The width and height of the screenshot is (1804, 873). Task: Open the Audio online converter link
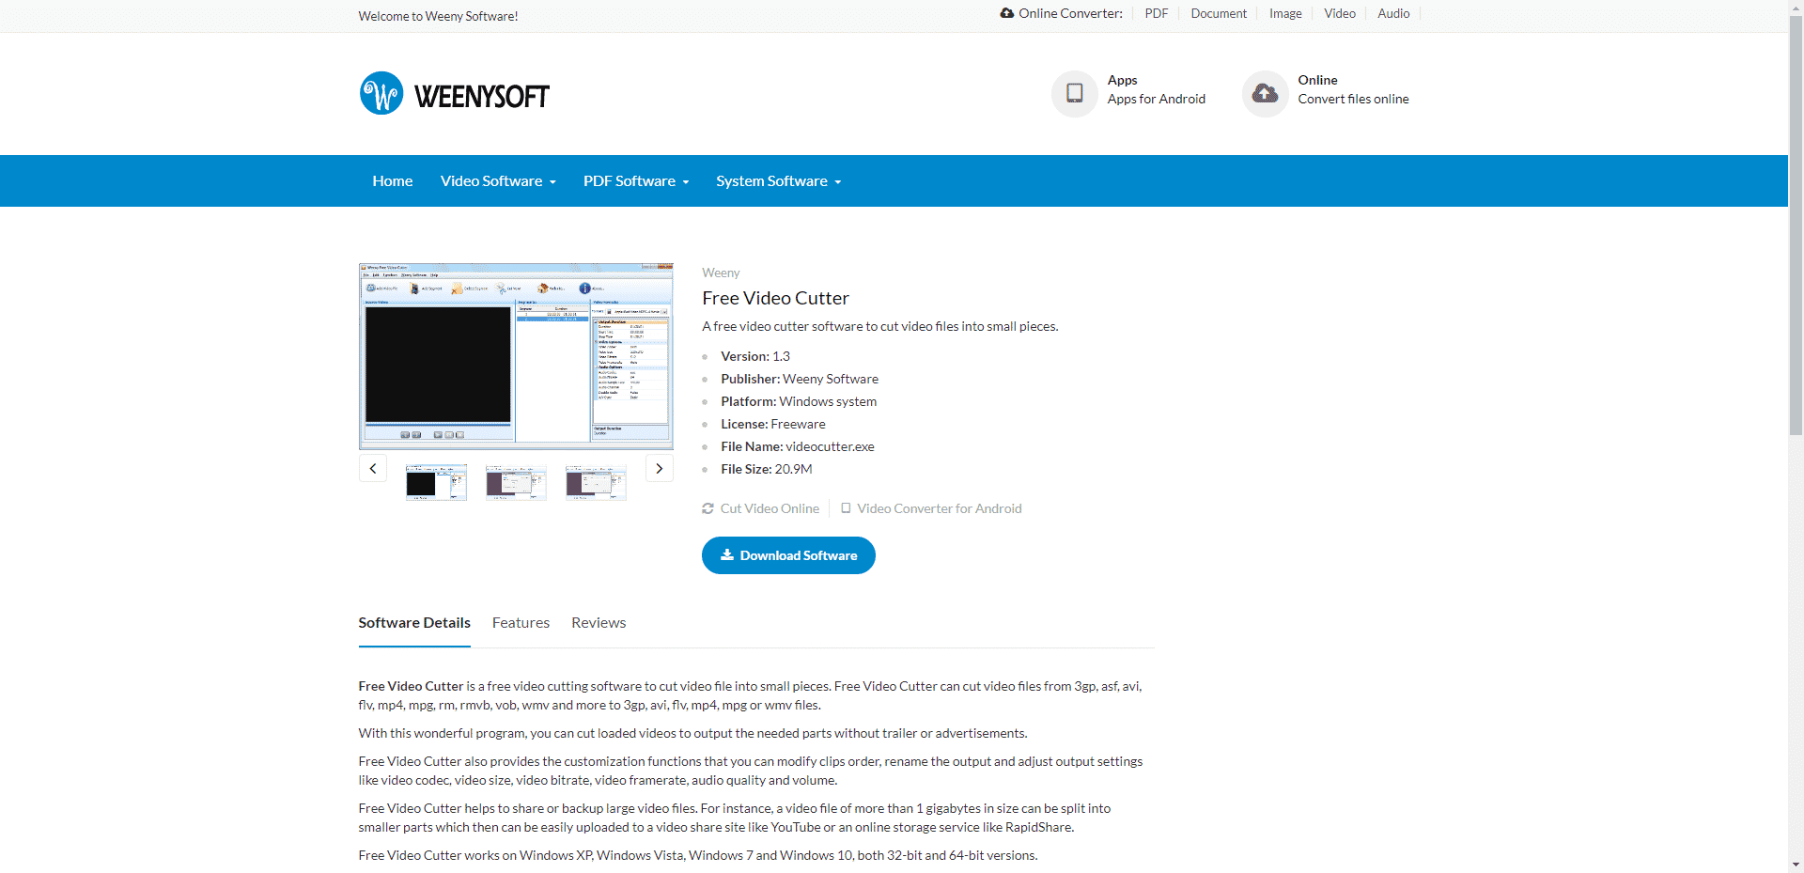click(x=1393, y=13)
